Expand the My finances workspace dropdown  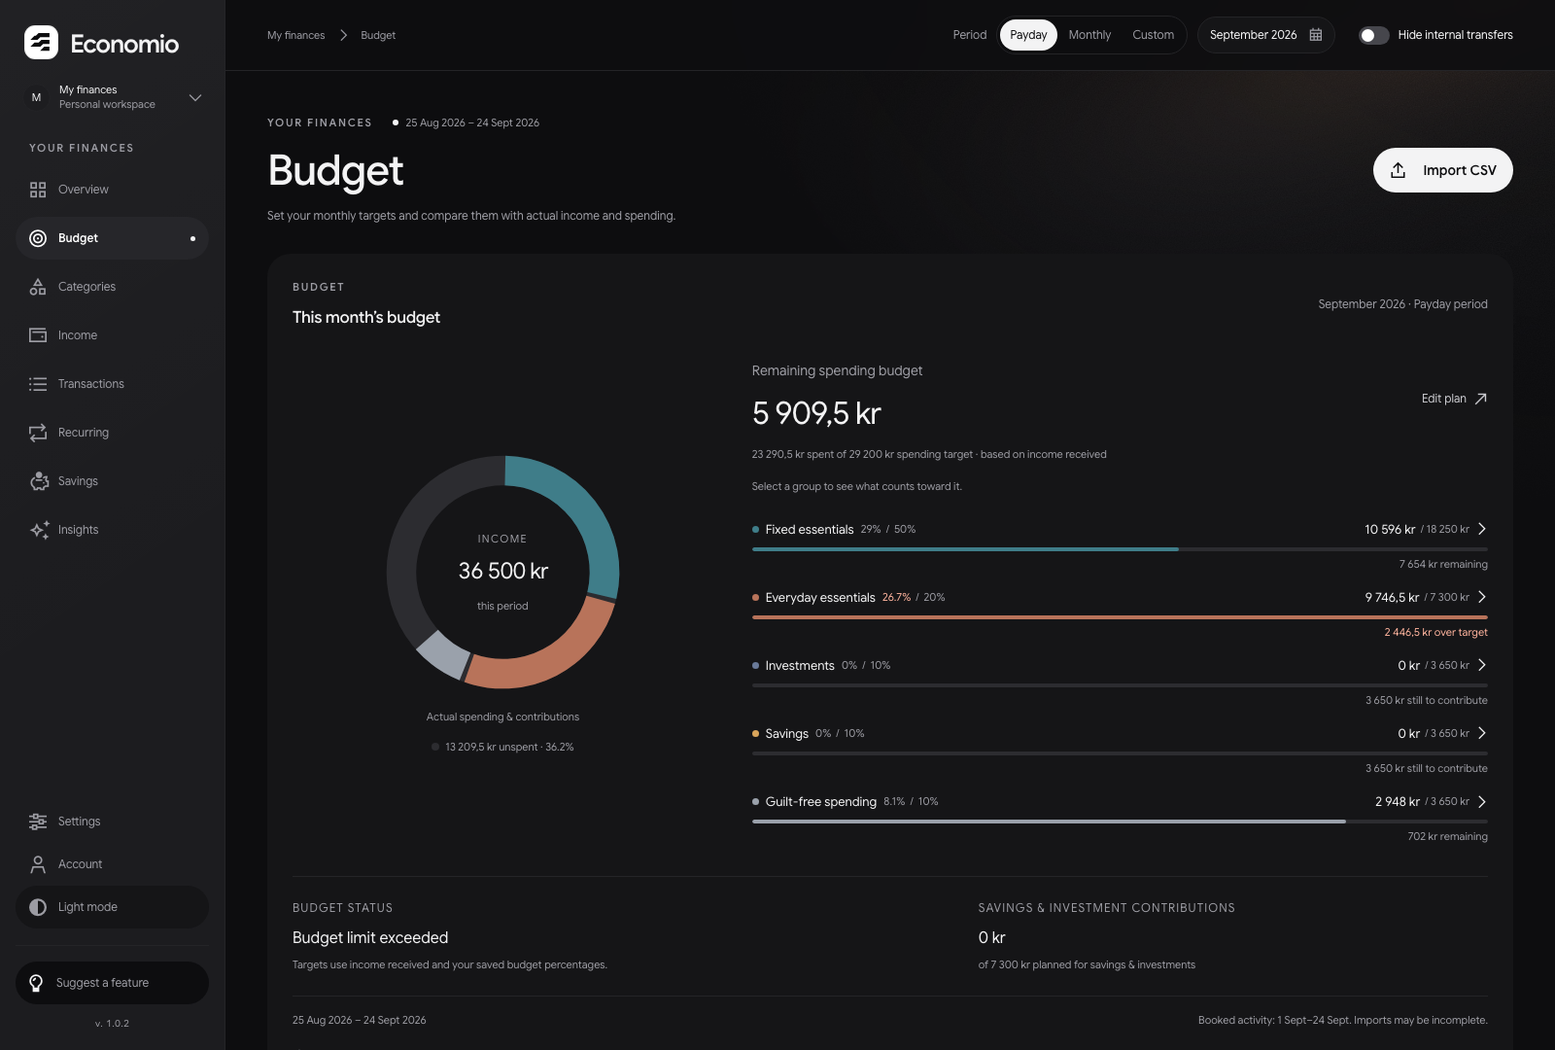(195, 97)
